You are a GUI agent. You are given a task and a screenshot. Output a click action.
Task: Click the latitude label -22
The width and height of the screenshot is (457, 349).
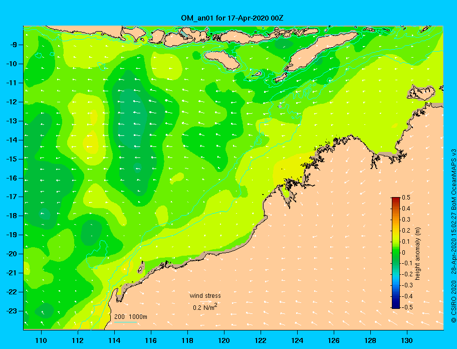point(12,292)
